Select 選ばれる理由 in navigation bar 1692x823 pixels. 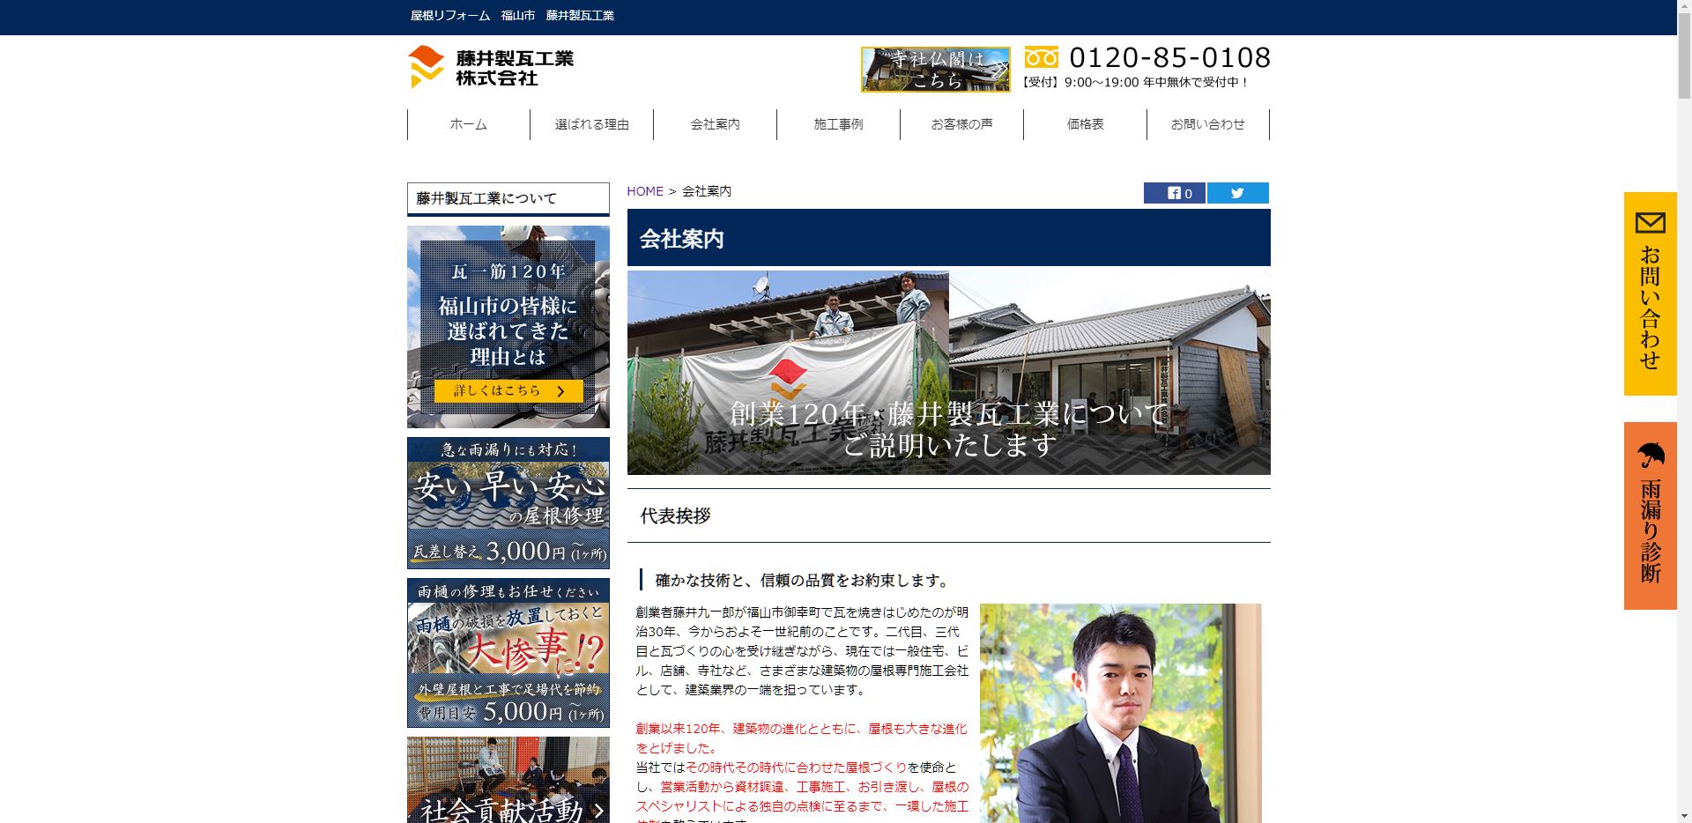pos(591,125)
